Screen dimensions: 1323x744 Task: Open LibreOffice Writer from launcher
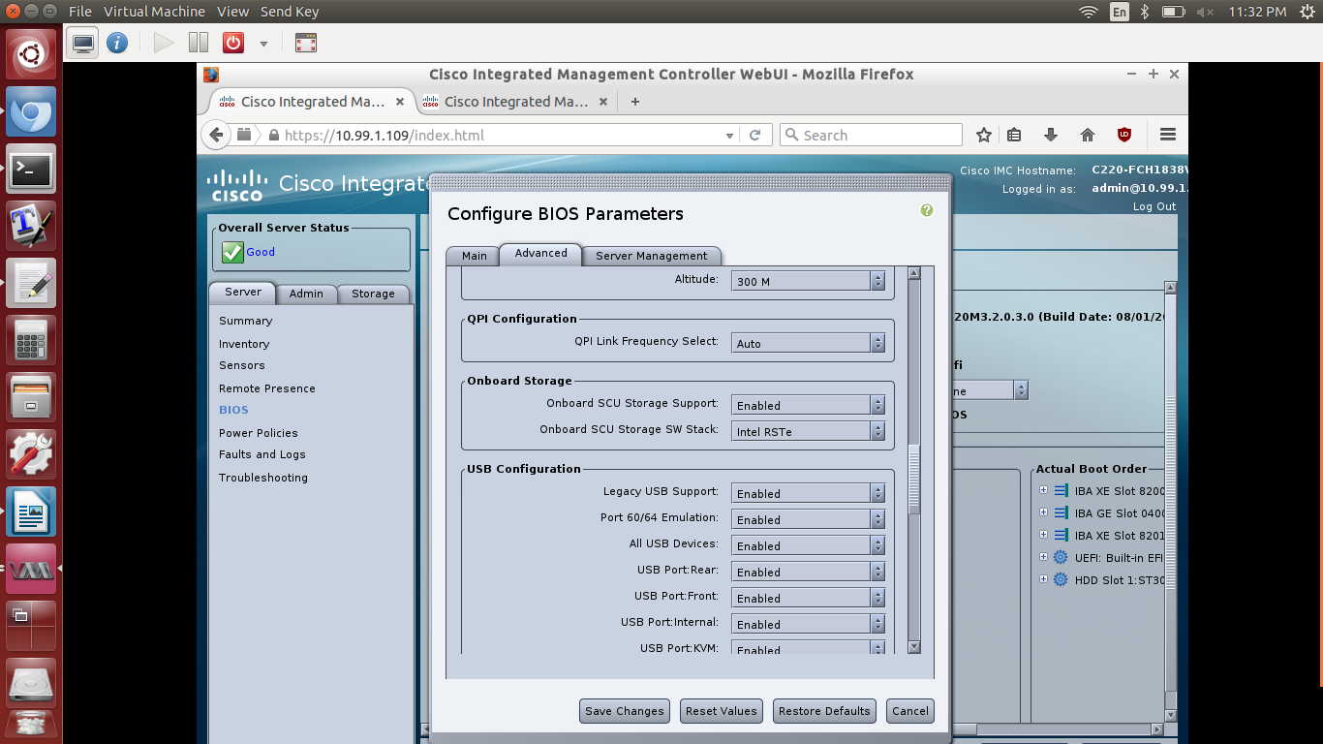(32, 511)
